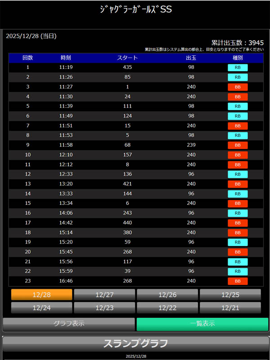Click the RB badge in row 12
270x360 pixels.
(238, 175)
